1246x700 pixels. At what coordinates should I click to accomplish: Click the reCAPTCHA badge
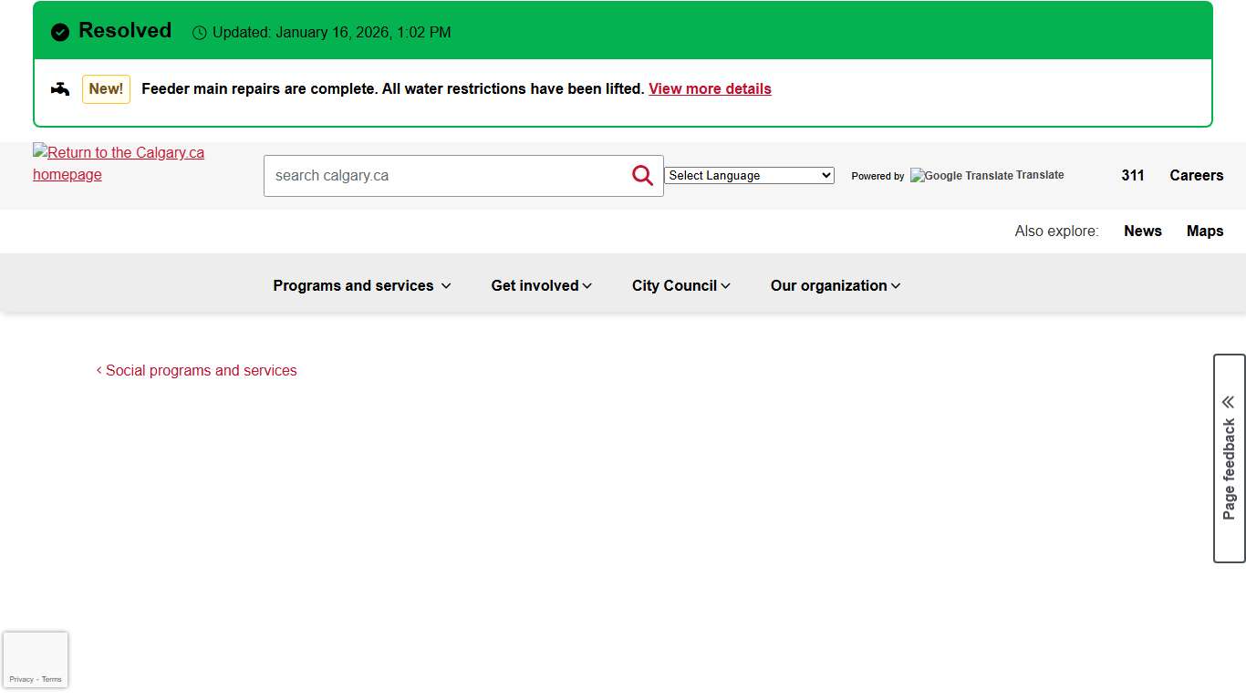point(36,660)
